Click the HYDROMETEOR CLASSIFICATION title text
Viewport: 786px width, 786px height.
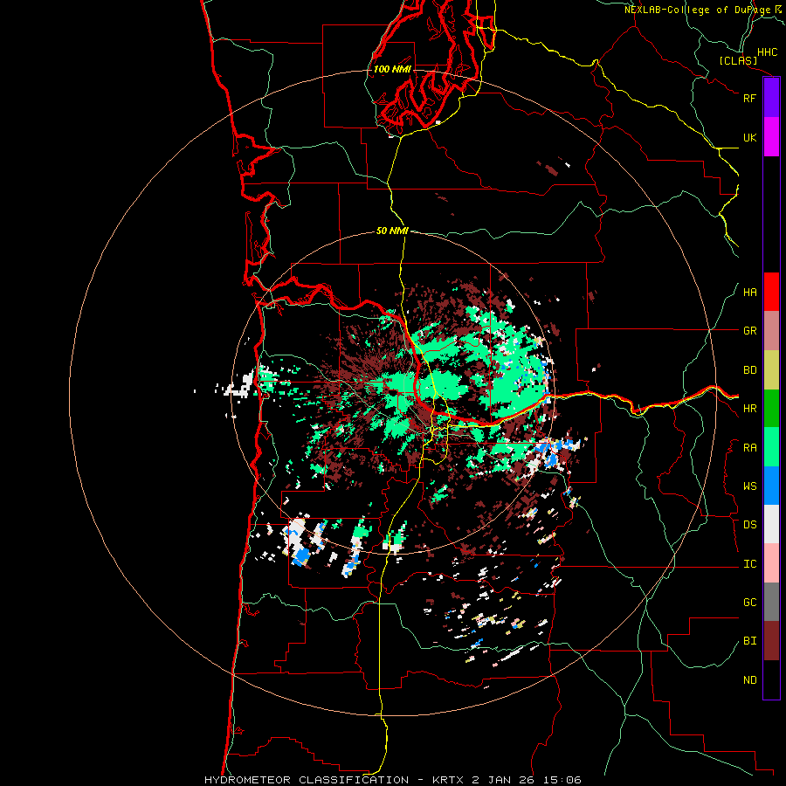(307, 780)
